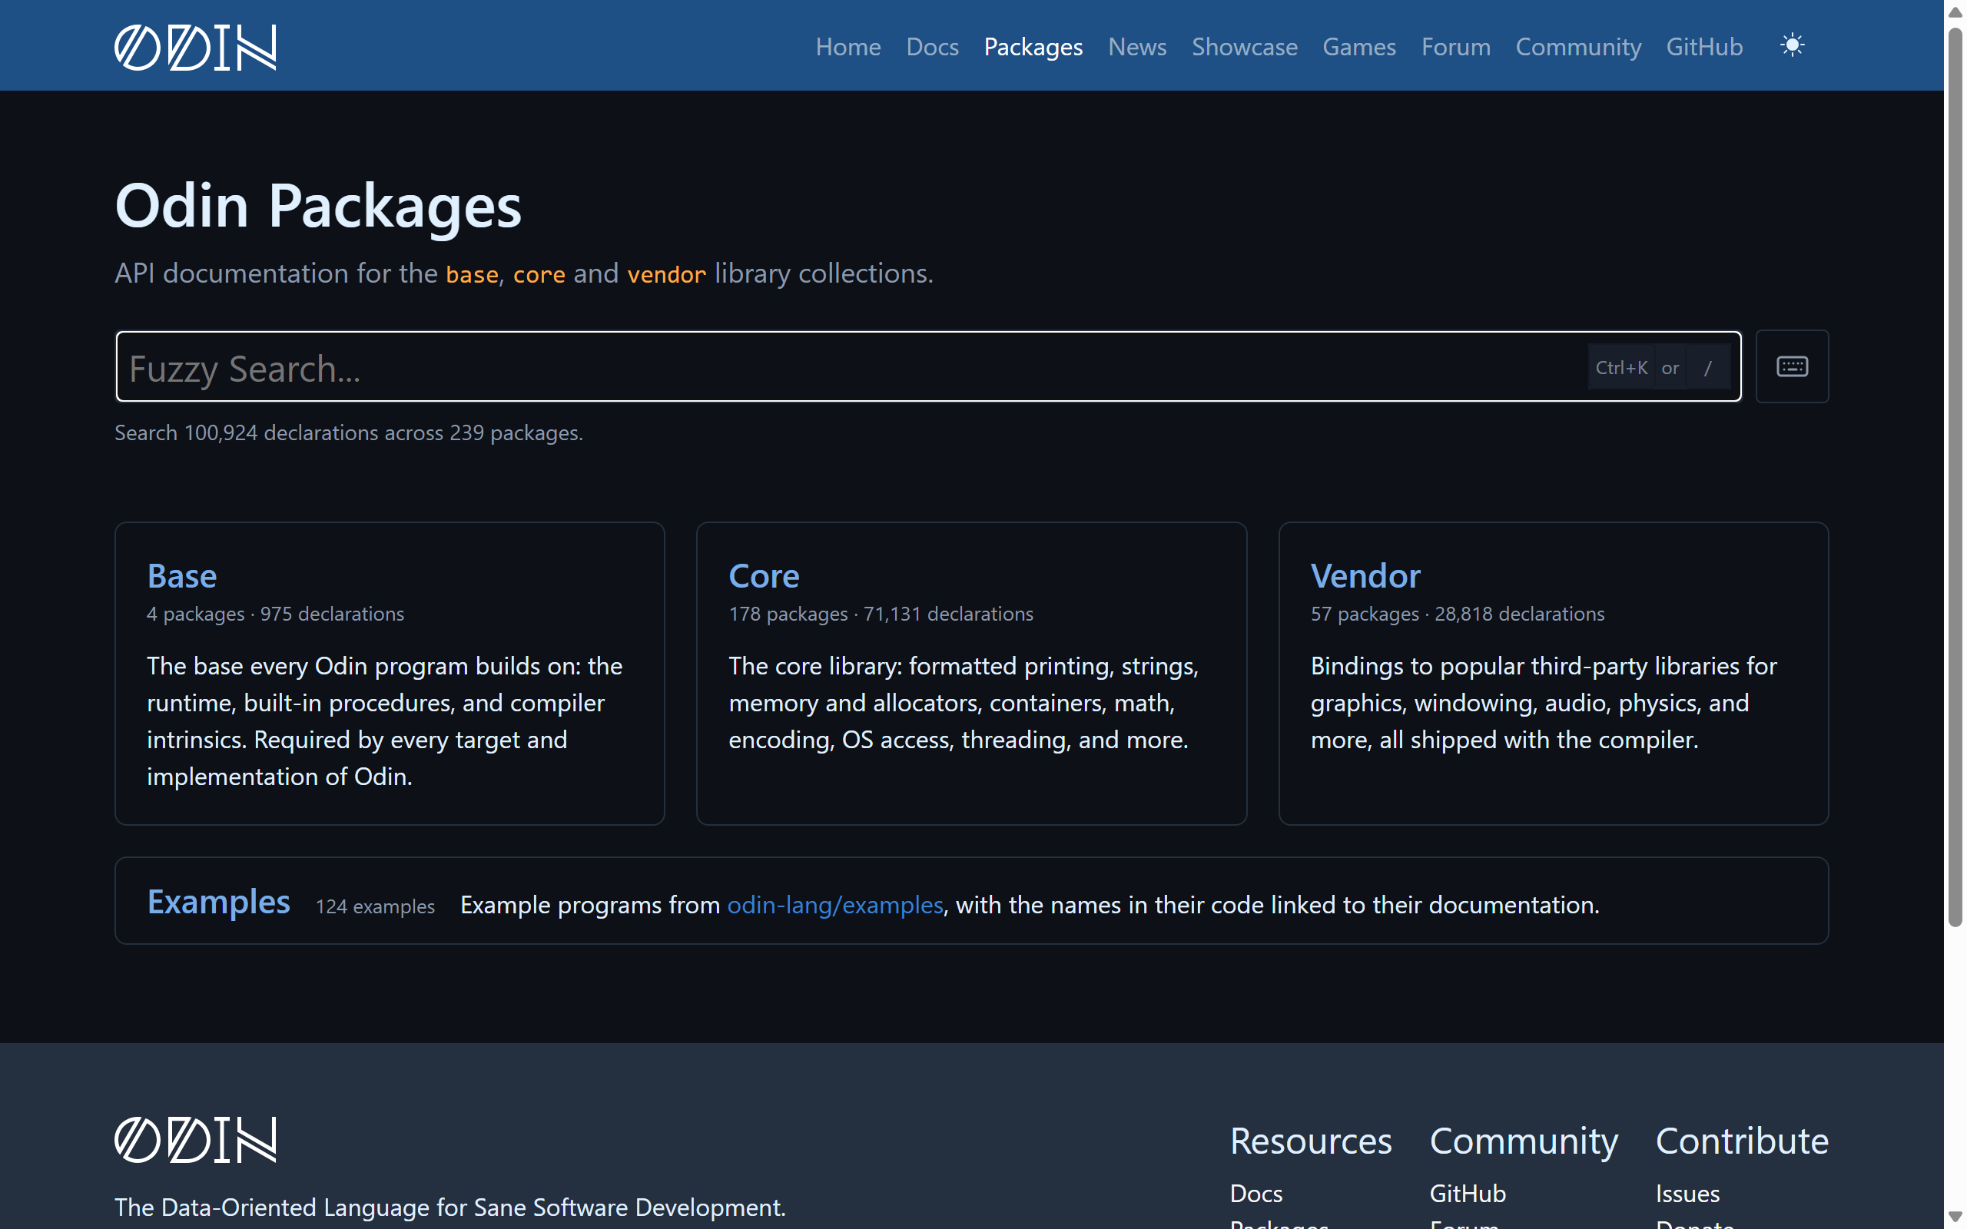
Task: Open the Core library card heading
Action: click(x=764, y=575)
